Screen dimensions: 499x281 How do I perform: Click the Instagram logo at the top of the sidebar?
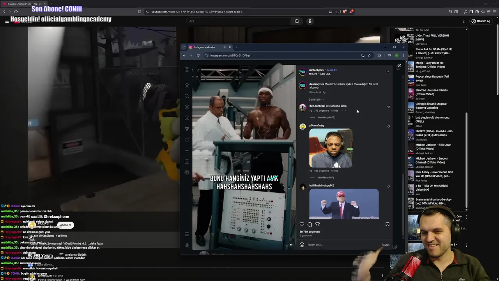click(x=187, y=69)
